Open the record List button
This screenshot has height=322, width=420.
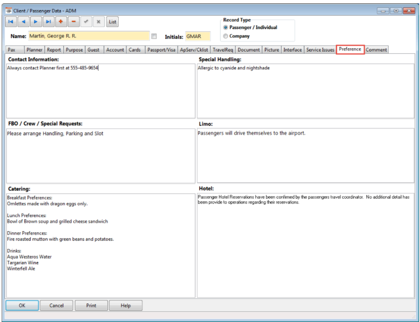(113, 22)
